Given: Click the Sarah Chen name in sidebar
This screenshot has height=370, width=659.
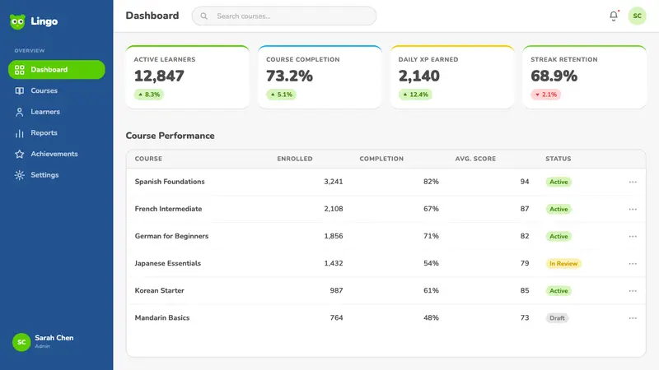Looking at the screenshot, I should tap(54, 338).
